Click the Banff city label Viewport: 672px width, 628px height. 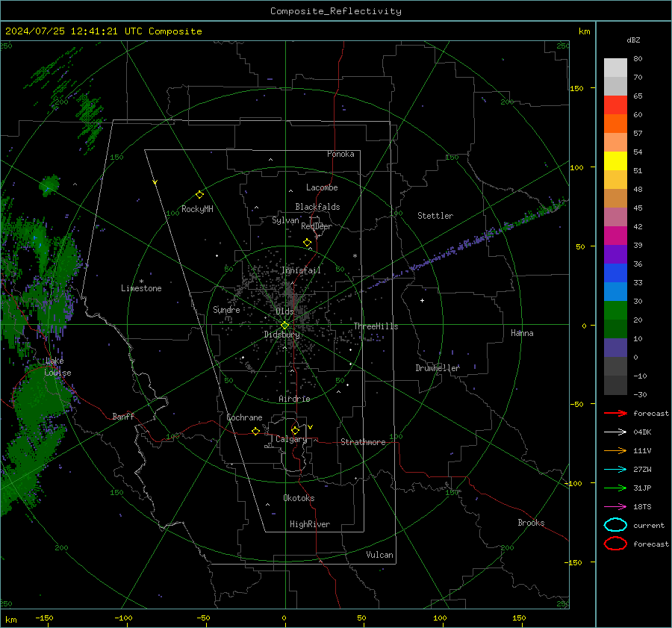(123, 417)
